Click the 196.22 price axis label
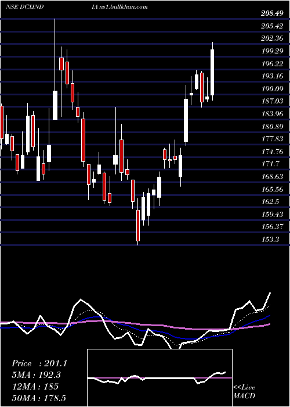 [272, 63]
